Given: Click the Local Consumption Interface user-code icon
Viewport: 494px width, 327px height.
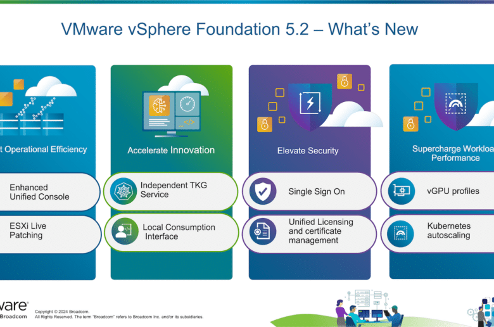Looking at the screenshot, I should [x=125, y=231].
